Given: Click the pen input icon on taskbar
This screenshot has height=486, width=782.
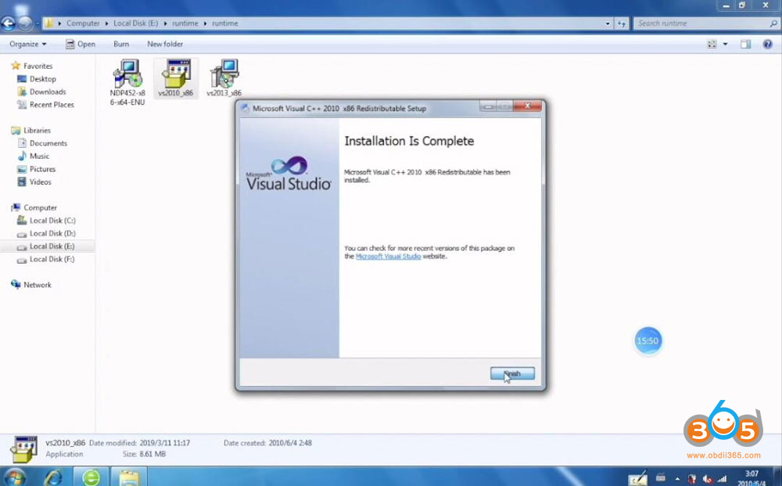Looking at the screenshot, I should (x=638, y=478).
